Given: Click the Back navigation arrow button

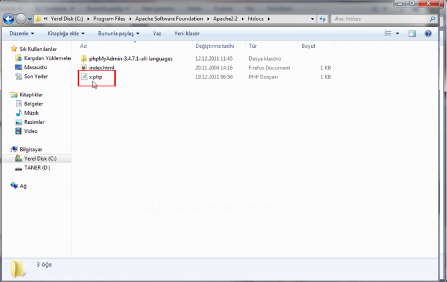Looking at the screenshot, I should [x=10, y=18].
